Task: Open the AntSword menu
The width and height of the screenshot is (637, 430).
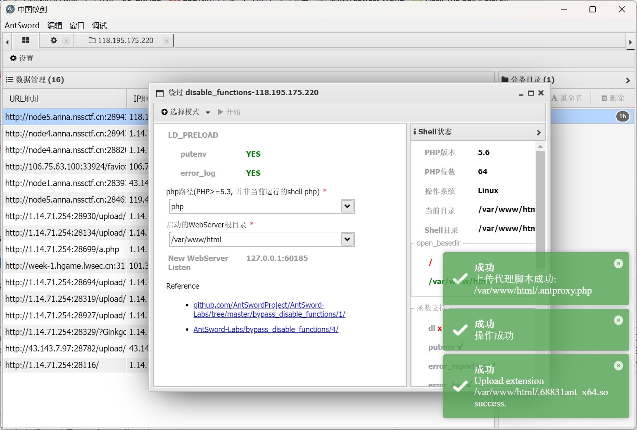Action: coord(22,25)
